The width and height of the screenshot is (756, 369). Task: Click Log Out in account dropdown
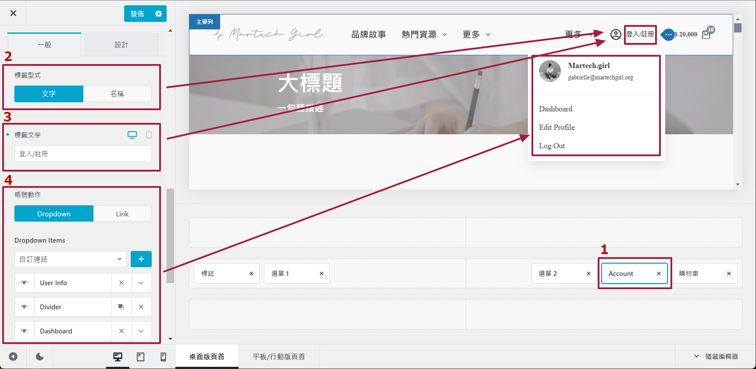click(x=552, y=146)
